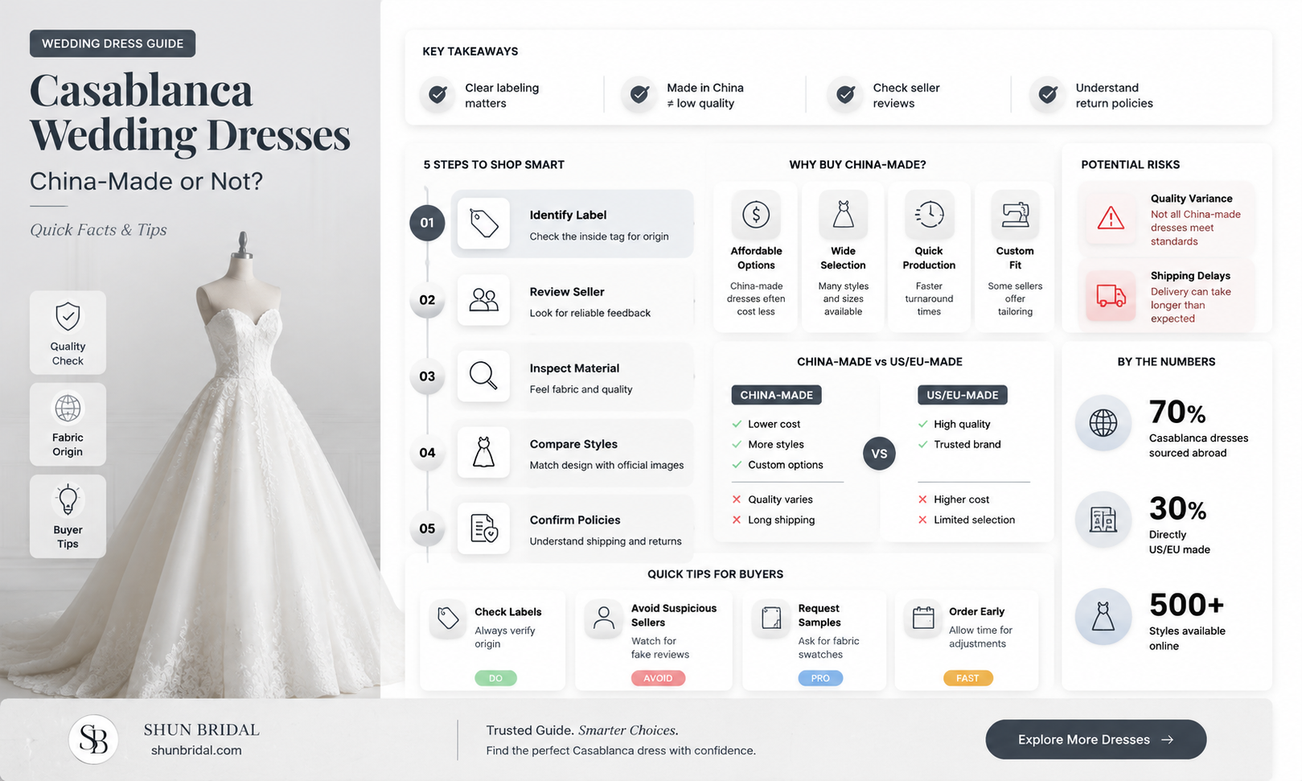Screen dimensions: 1302x781
Task: Click the Quality Check shield icon
Action: (68, 316)
